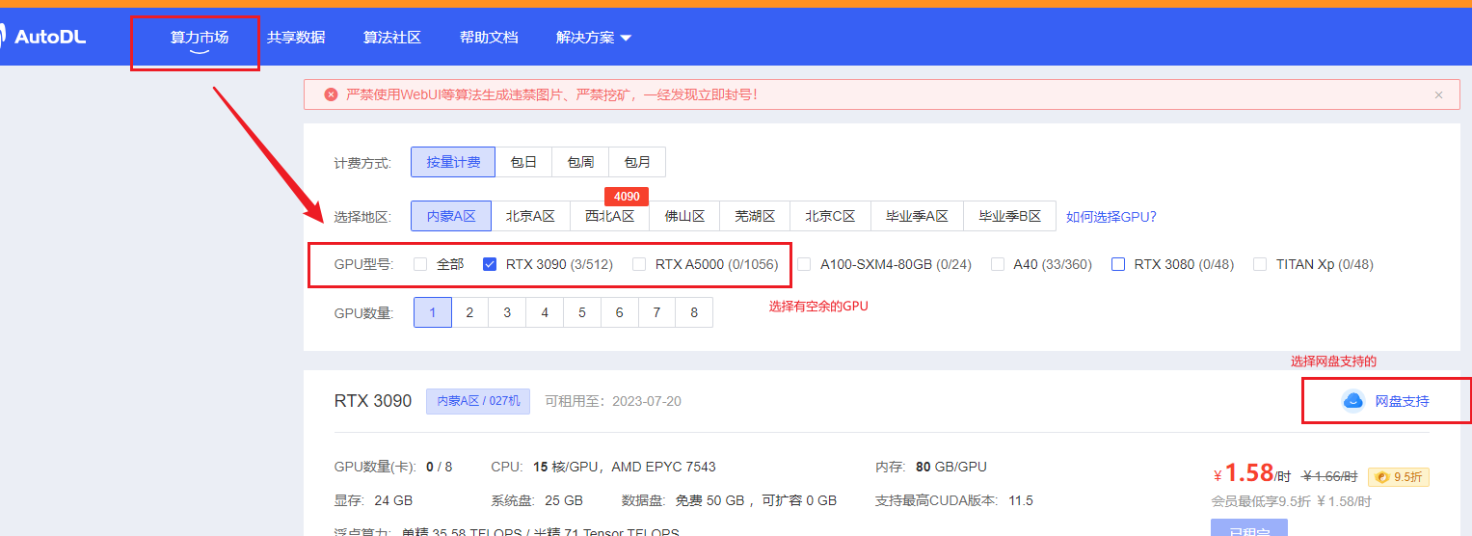This screenshot has height=536, width=1472.
Task: Click the 如何选择GPU? link
Action: pos(1111,217)
